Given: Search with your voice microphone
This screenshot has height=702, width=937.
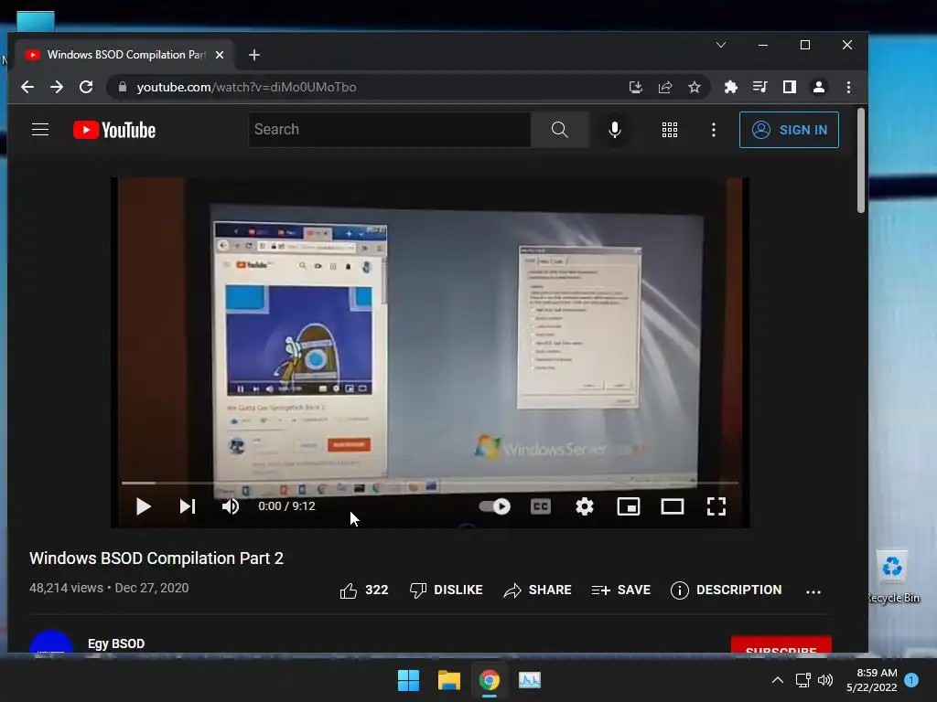Looking at the screenshot, I should coord(614,130).
